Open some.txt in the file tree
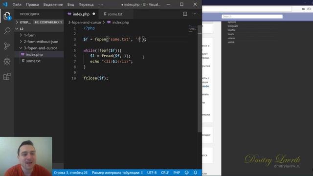 (x=33, y=61)
